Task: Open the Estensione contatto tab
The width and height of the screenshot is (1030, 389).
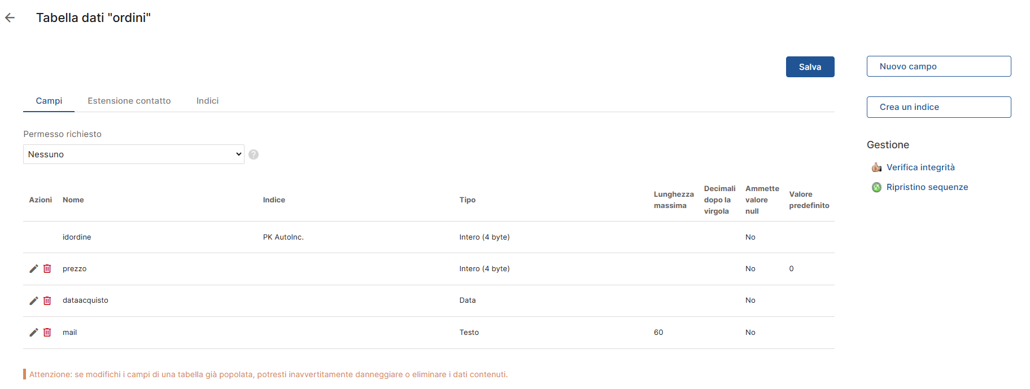Action: coord(129,101)
